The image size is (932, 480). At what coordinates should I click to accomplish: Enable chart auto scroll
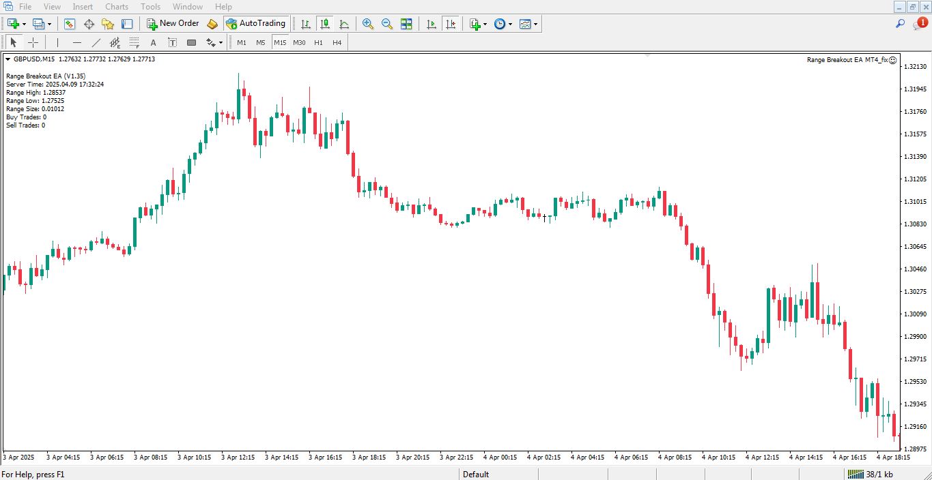click(x=431, y=23)
